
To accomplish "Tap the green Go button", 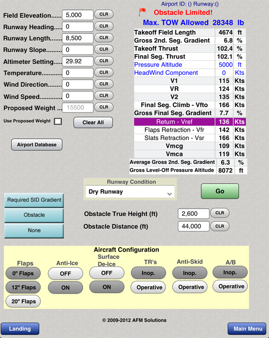I will pyautogui.click(x=220, y=191).
